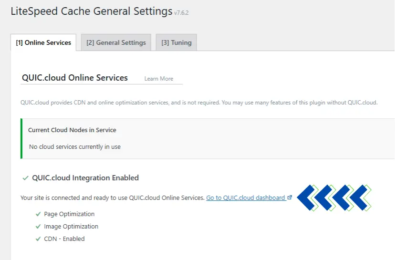Click the QUIC.cloud Integration Enabled heading

tap(85, 178)
